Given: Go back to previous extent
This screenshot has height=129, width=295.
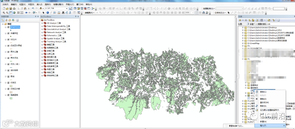Looking at the screenshot, I should click(26, 13).
